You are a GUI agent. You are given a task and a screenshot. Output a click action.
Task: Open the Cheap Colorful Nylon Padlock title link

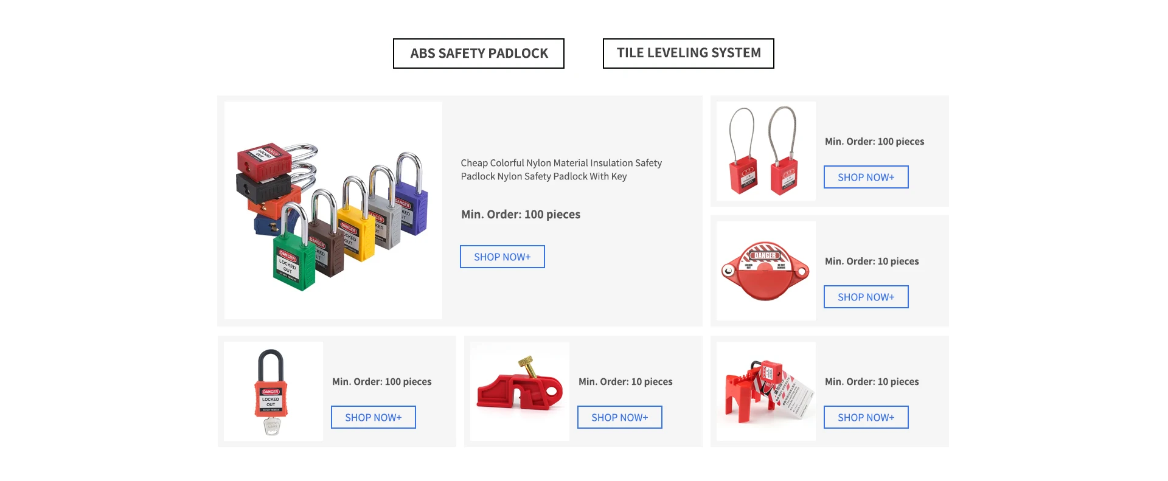coord(561,170)
